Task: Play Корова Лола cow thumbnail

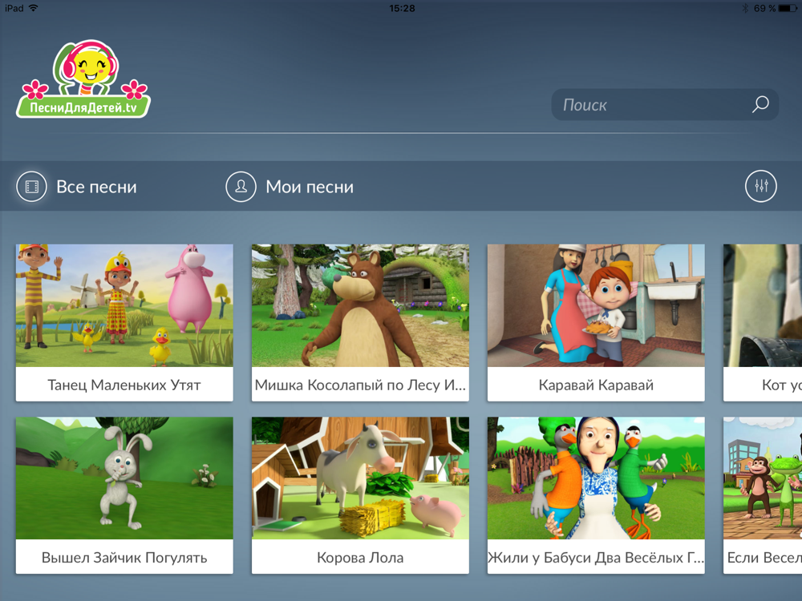Action: [x=360, y=478]
